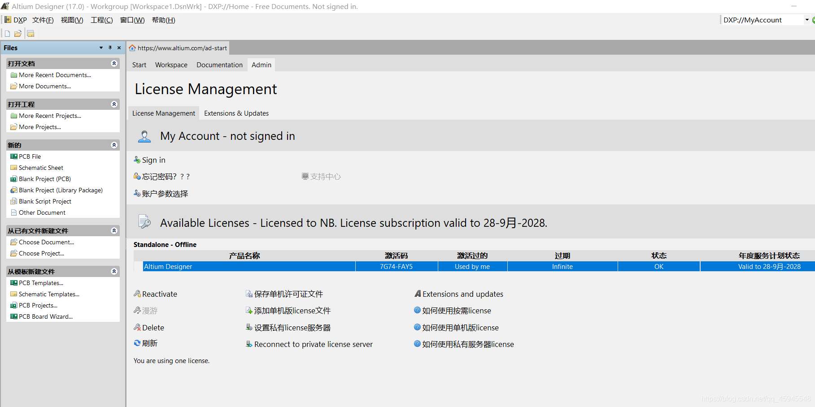The width and height of the screenshot is (815, 407).
Task: Click the 状态 column header
Action: click(x=659, y=255)
